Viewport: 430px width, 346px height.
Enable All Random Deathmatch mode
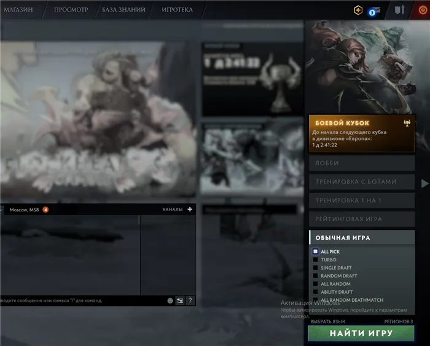pos(315,300)
